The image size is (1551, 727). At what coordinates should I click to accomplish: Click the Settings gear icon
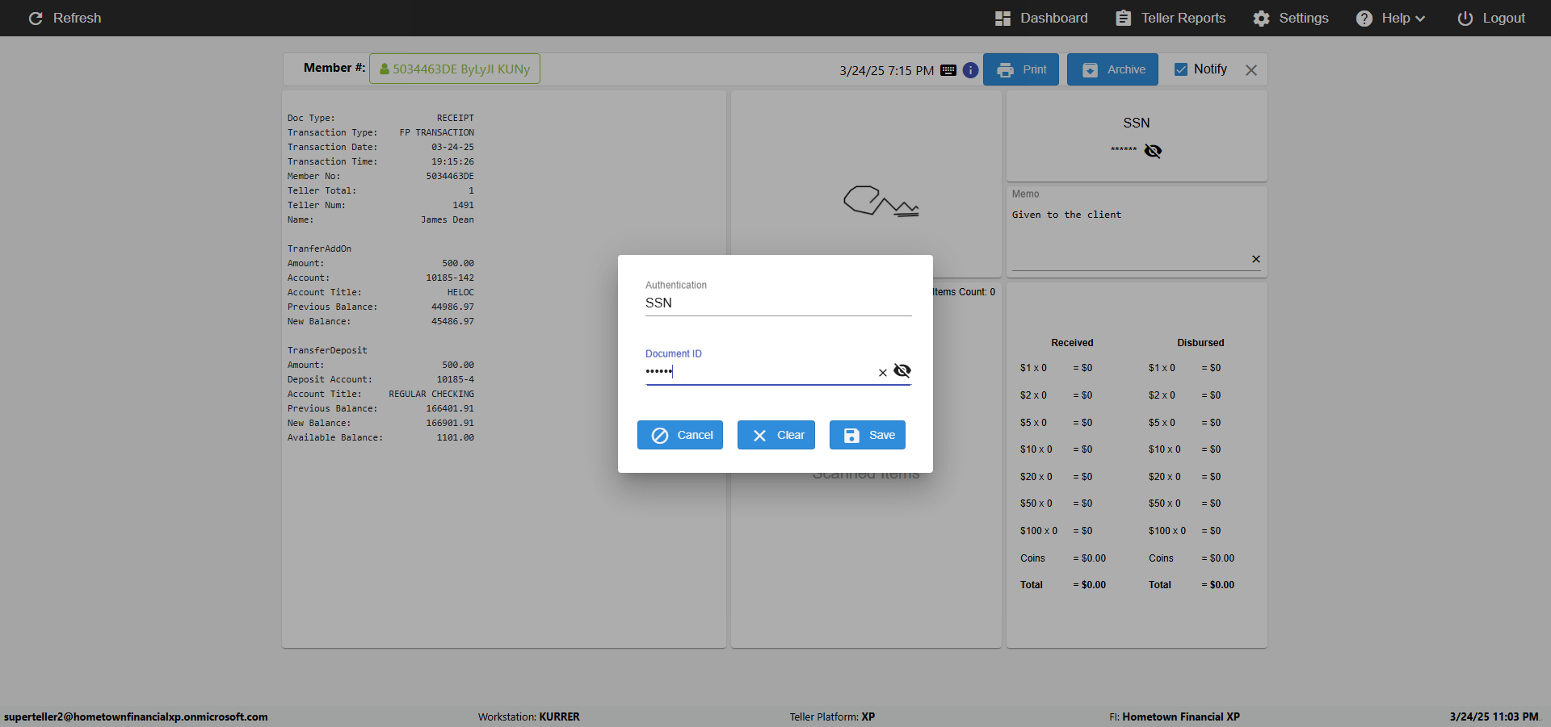[1262, 18]
